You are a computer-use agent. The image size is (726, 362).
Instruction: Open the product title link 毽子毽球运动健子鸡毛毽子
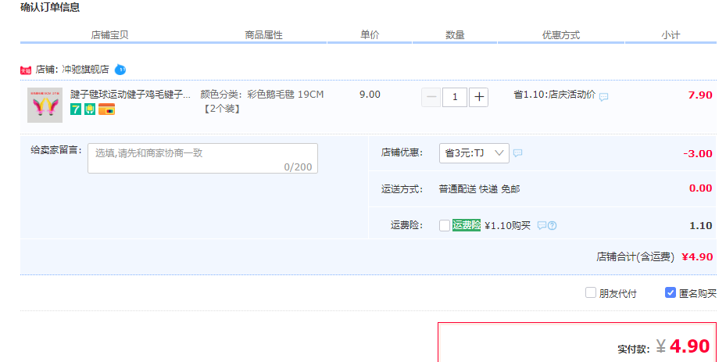coord(130,95)
